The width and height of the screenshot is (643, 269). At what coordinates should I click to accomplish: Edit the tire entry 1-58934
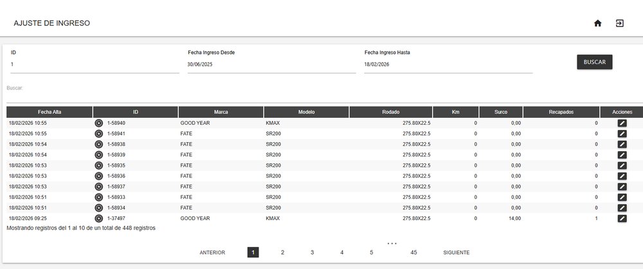click(x=622, y=208)
